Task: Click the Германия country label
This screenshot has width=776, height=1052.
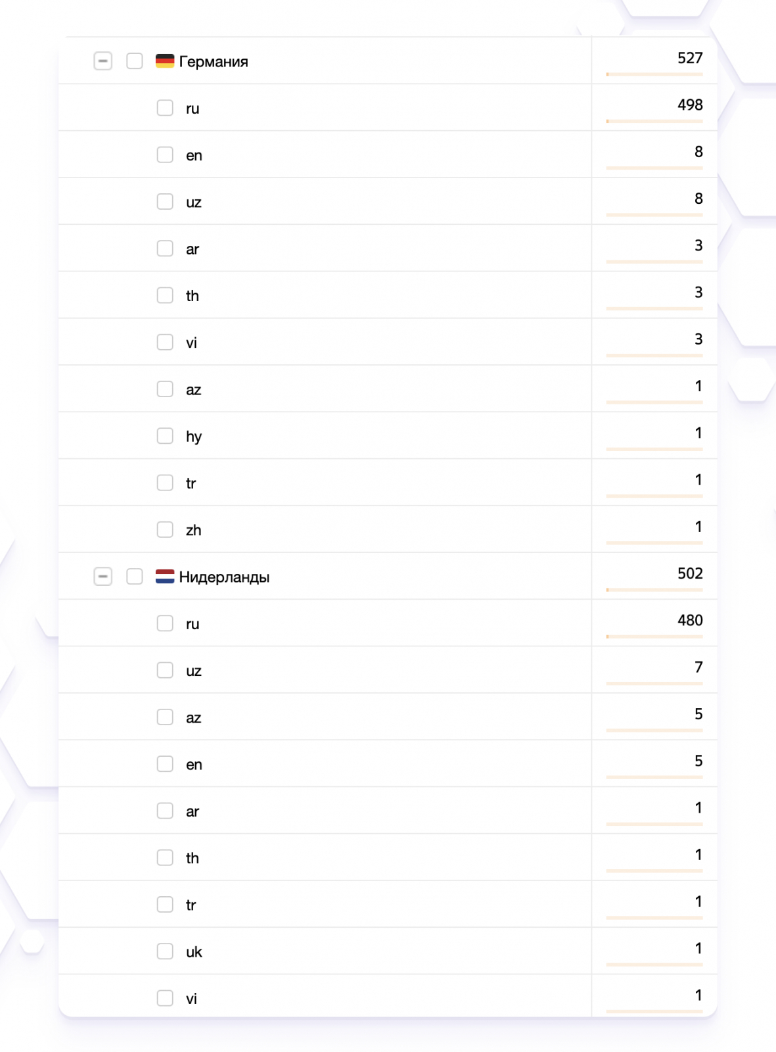Action: point(214,62)
